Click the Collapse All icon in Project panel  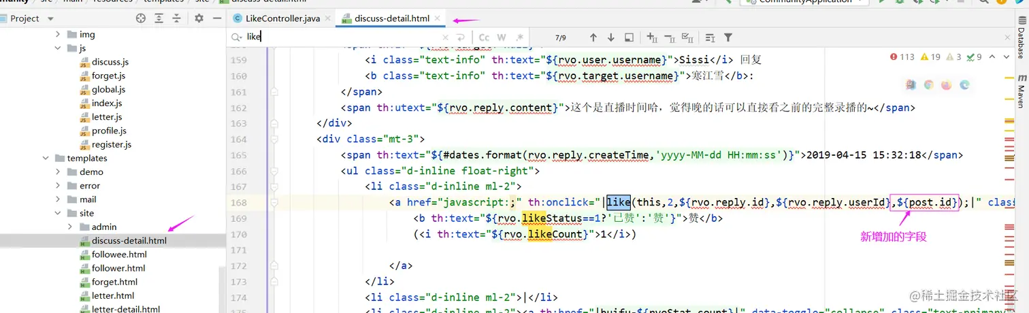[177, 18]
